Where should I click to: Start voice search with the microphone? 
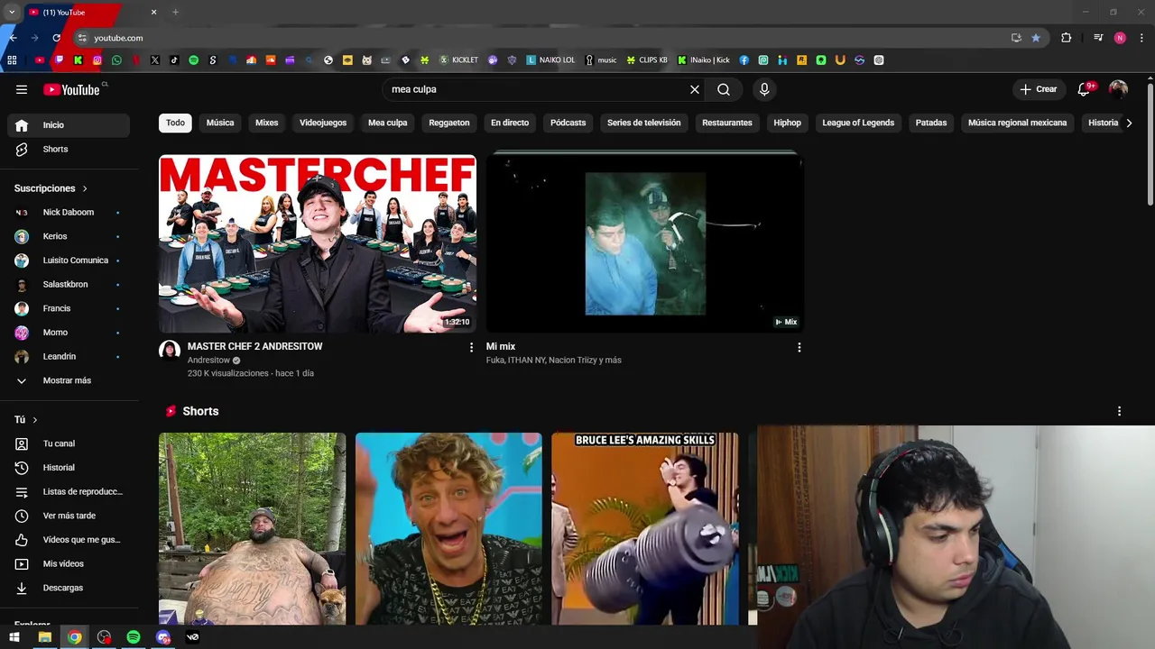click(764, 89)
